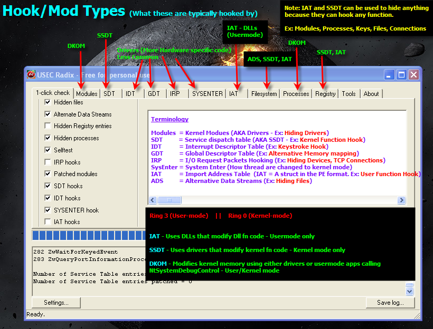Click the terminology horizontal scrollbar thumb

click(x=170, y=200)
